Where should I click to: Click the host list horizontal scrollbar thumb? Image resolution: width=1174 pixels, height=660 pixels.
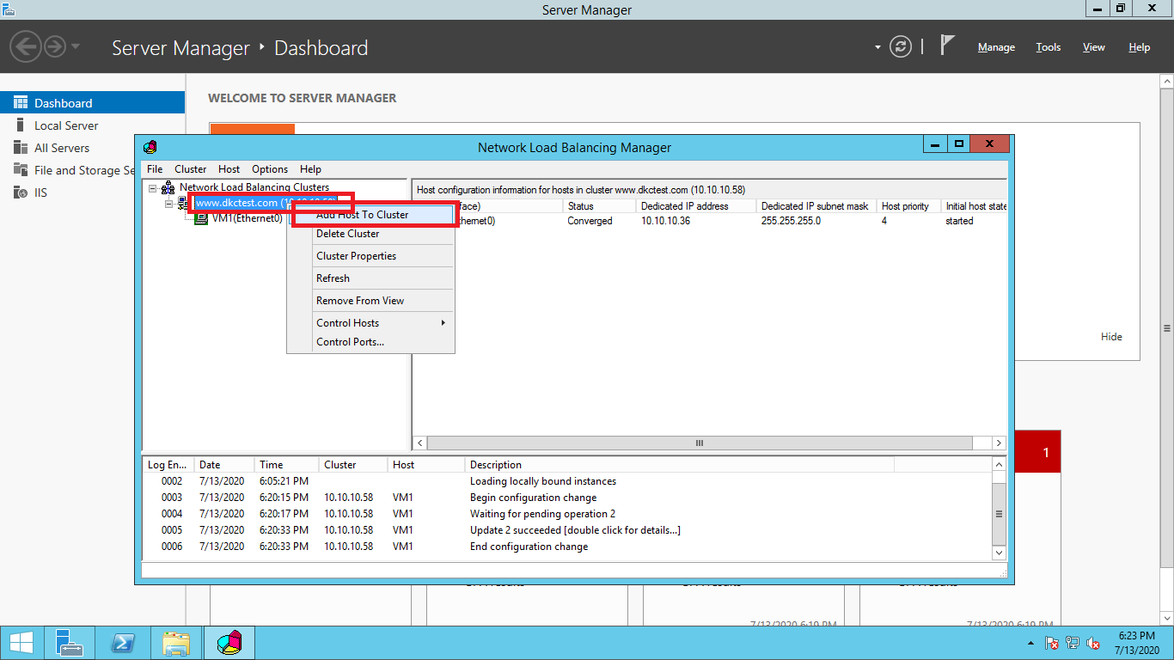click(700, 443)
